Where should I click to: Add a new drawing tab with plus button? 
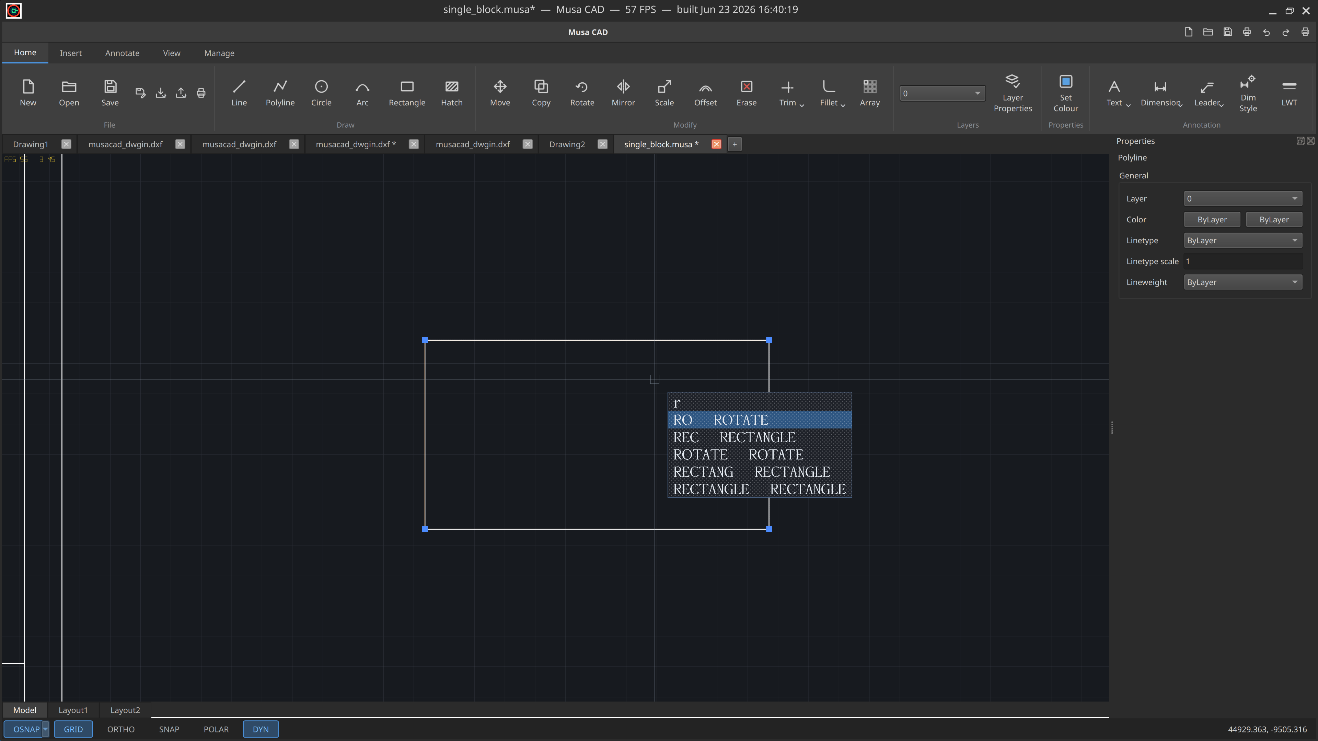click(x=734, y=144)
